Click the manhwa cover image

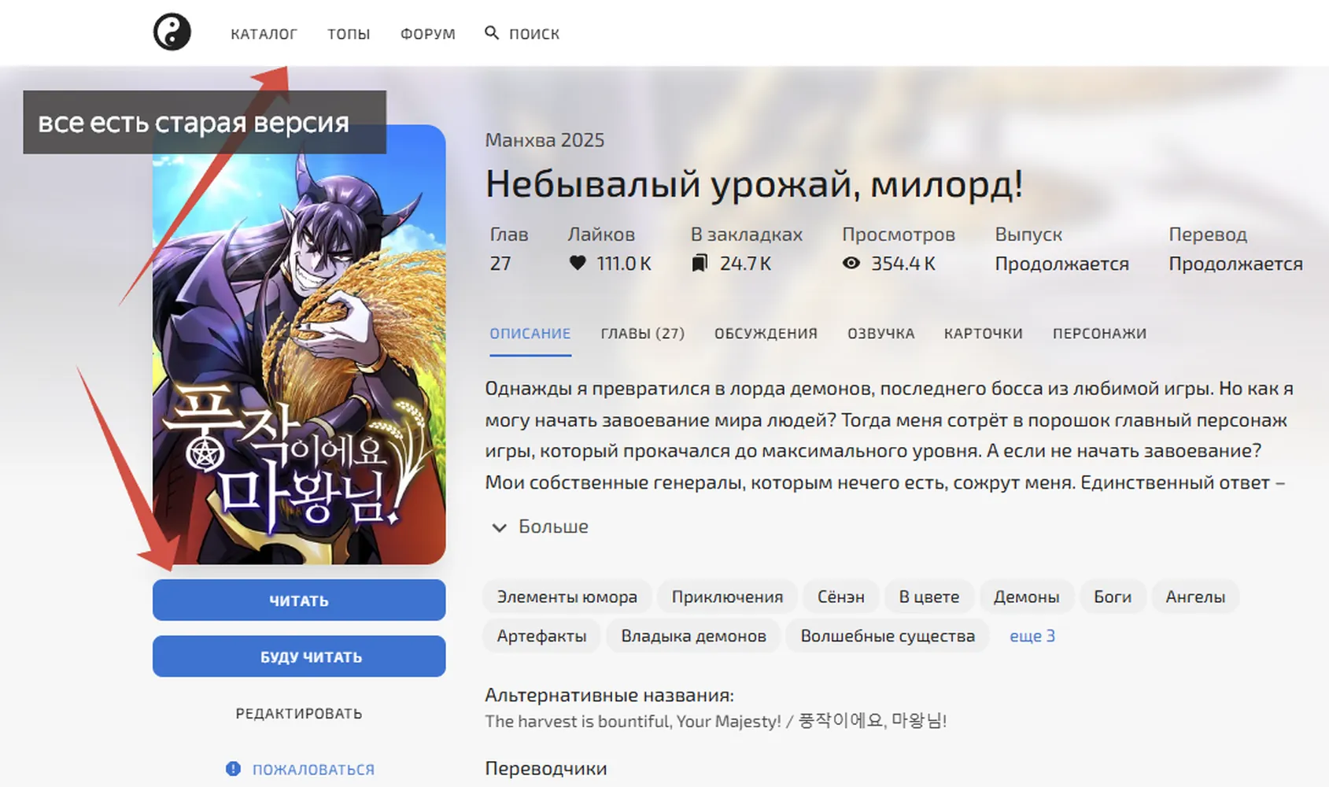coord(299,345)
